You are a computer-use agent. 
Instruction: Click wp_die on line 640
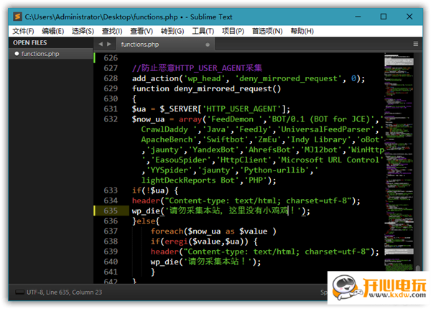164,262
